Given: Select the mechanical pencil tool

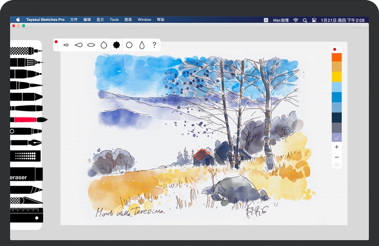Looking at the screenshot, I should 26,62.
